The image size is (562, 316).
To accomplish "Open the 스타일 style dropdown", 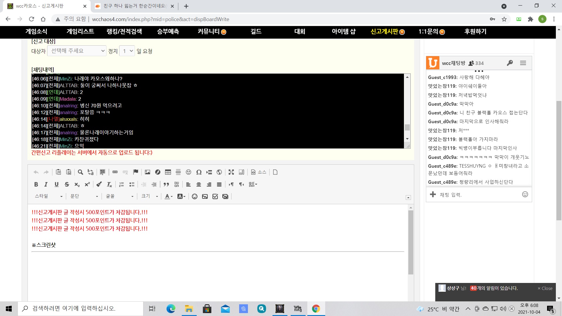I will click(49, 196).
